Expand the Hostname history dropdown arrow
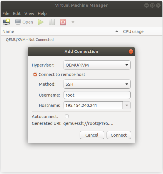Screen dimensions: 163x174 [127, 105]
